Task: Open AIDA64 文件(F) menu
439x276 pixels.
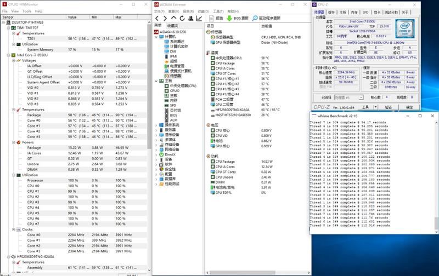Action: pyautogui.click(x=159, y=12)
